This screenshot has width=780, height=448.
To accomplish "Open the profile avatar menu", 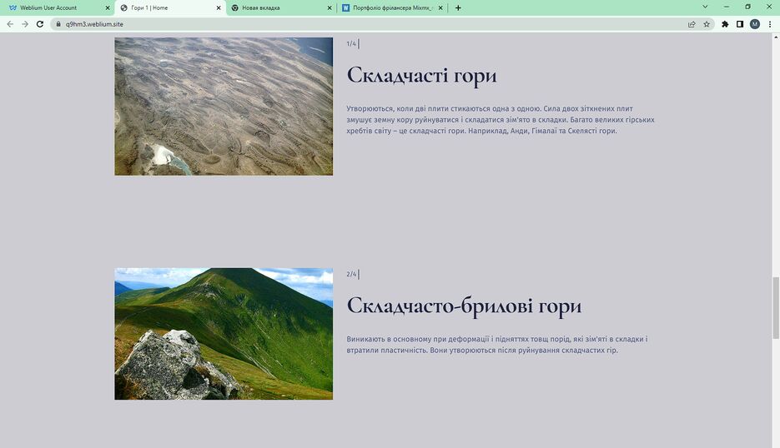I will tap(755, 24).
